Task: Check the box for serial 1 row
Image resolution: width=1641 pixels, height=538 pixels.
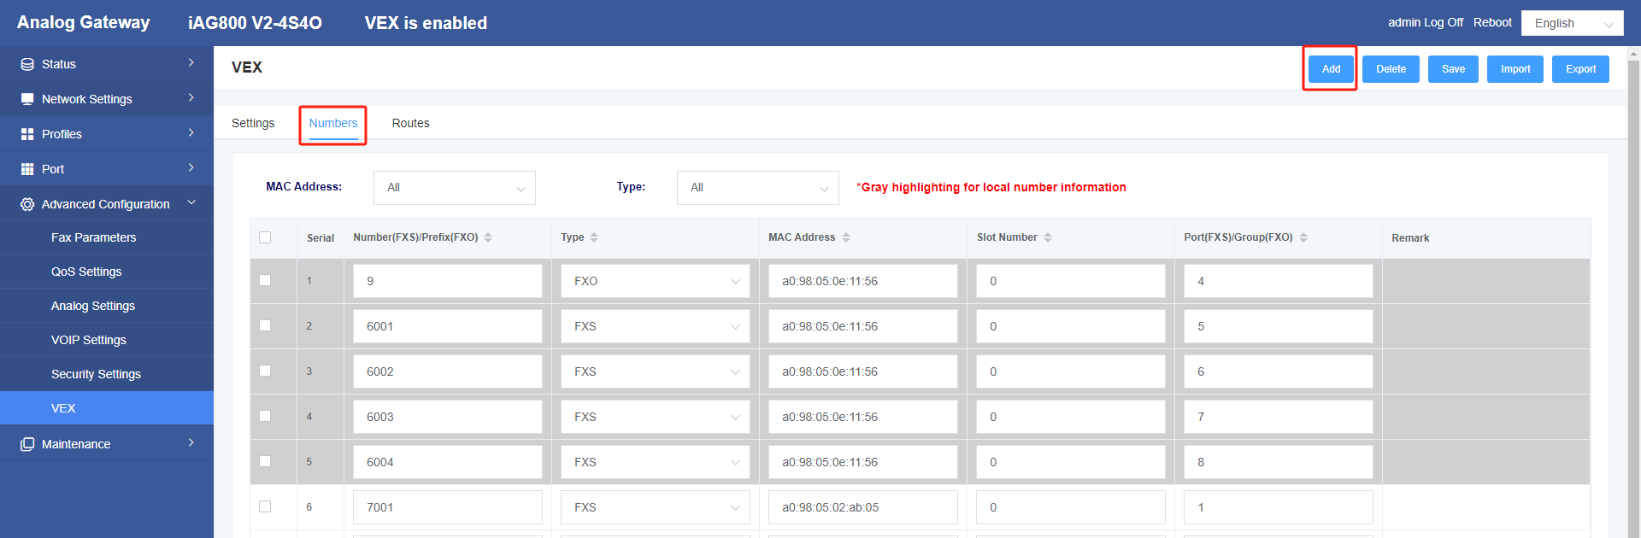Action: 265,280
